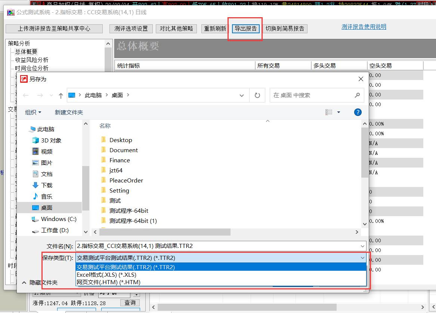Image resolution: width=436 pixels, height=313 pixels.
Task: Choose Excel格式(.XLS) file type
Action: click(221, 274)
